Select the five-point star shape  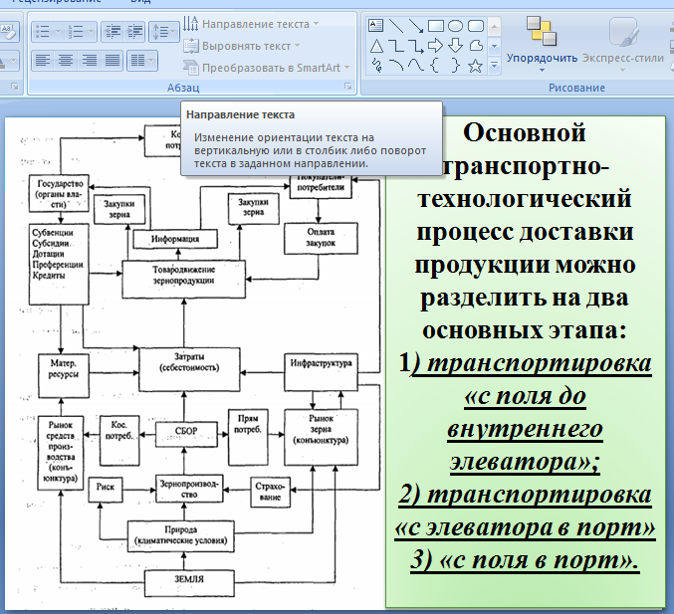click(476, 66)
